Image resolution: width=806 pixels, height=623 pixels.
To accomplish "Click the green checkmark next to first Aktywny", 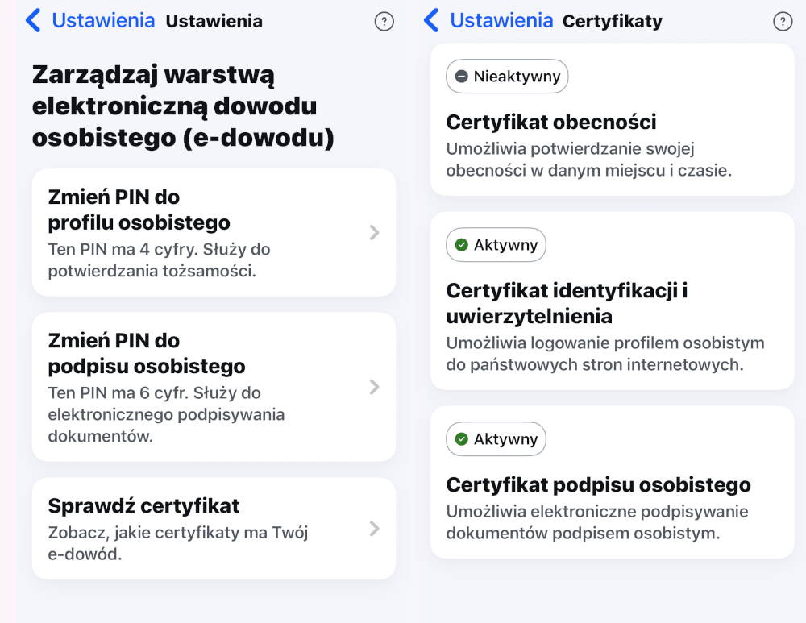I will pyautogui.click(x=462, y=245).
